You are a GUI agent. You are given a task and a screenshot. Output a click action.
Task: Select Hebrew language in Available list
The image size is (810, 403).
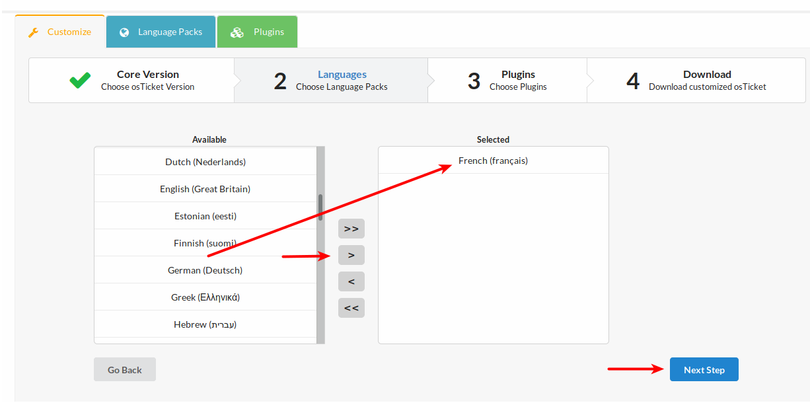click(205, 324)
